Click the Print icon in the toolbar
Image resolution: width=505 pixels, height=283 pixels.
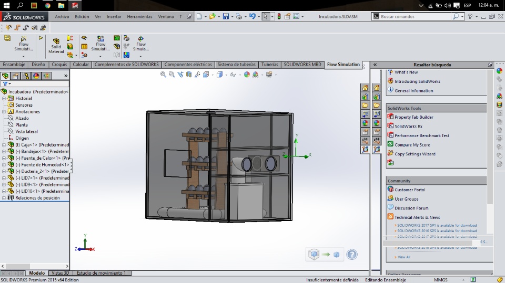[239, 16]
